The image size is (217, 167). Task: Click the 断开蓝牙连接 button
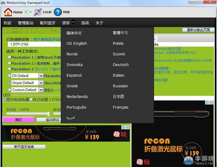(x=24, y=147)
